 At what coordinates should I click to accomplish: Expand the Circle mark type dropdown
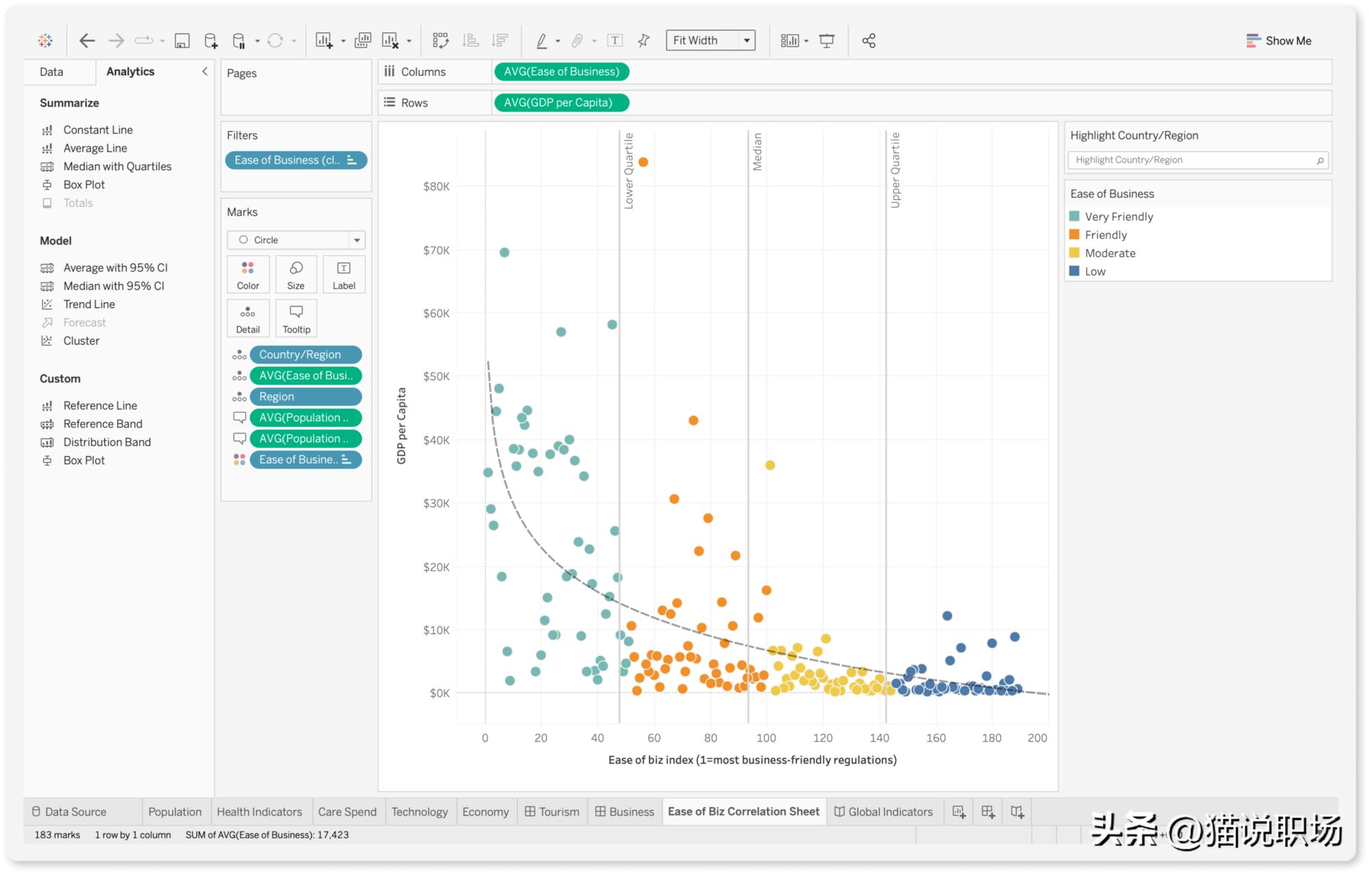coord(357,240)
